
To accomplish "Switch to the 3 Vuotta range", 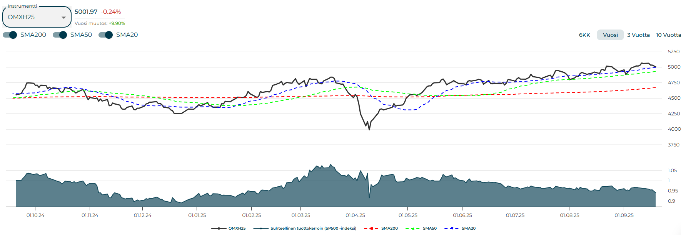I will pyautogui.click(x=638, y=35).
